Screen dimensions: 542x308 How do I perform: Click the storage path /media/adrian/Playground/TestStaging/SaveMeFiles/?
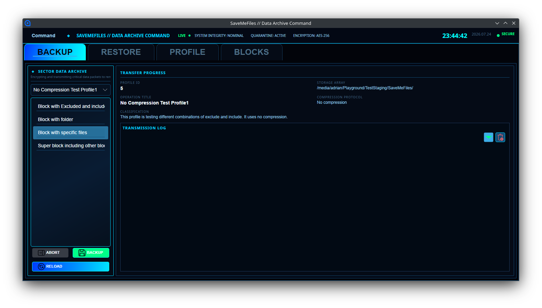coord(365,88)
